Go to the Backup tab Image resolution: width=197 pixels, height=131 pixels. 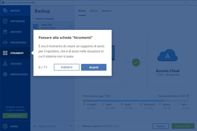click(x=82, y=11)
